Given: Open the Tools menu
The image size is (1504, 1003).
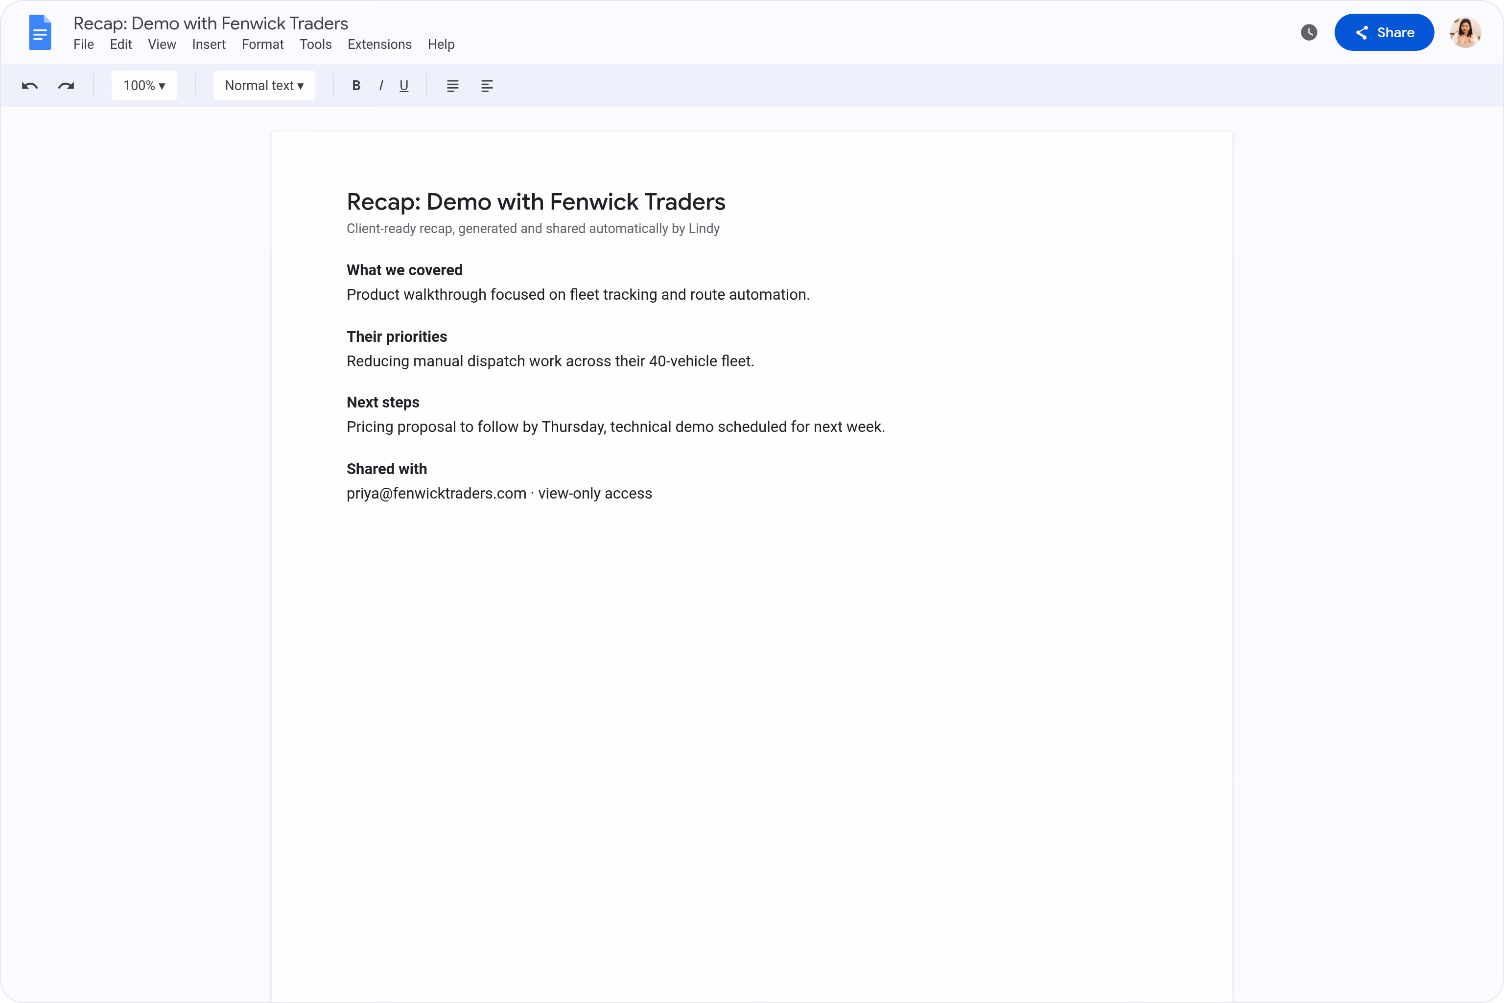Looking at the screenshot, I should pyautogui.click(x=316, y=45).
